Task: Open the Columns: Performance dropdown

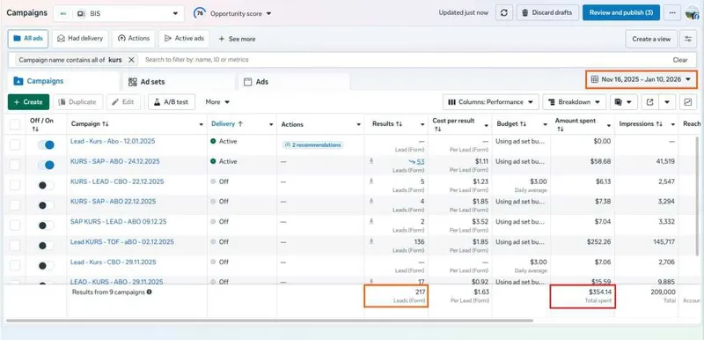Action: (491, 102)
